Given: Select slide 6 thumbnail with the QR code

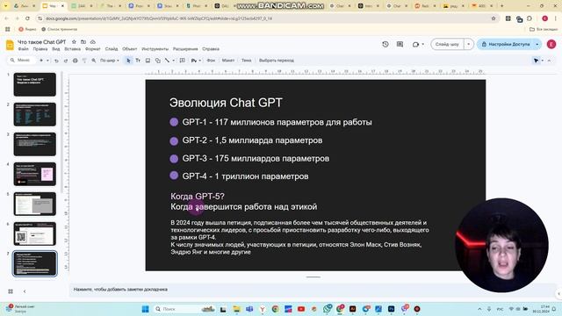Looking at the screenshot, I should tap(35, 233).
